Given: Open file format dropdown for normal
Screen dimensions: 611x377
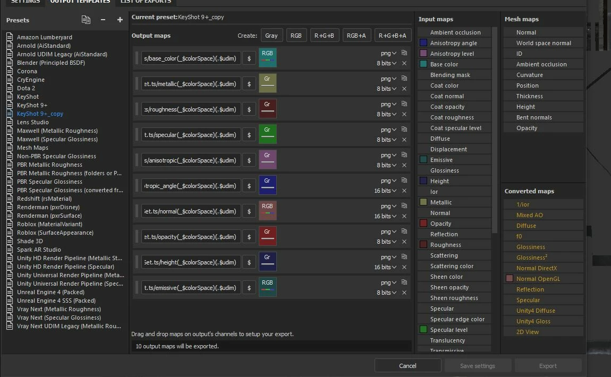Looking at the screenshot, I should (388, 206).
